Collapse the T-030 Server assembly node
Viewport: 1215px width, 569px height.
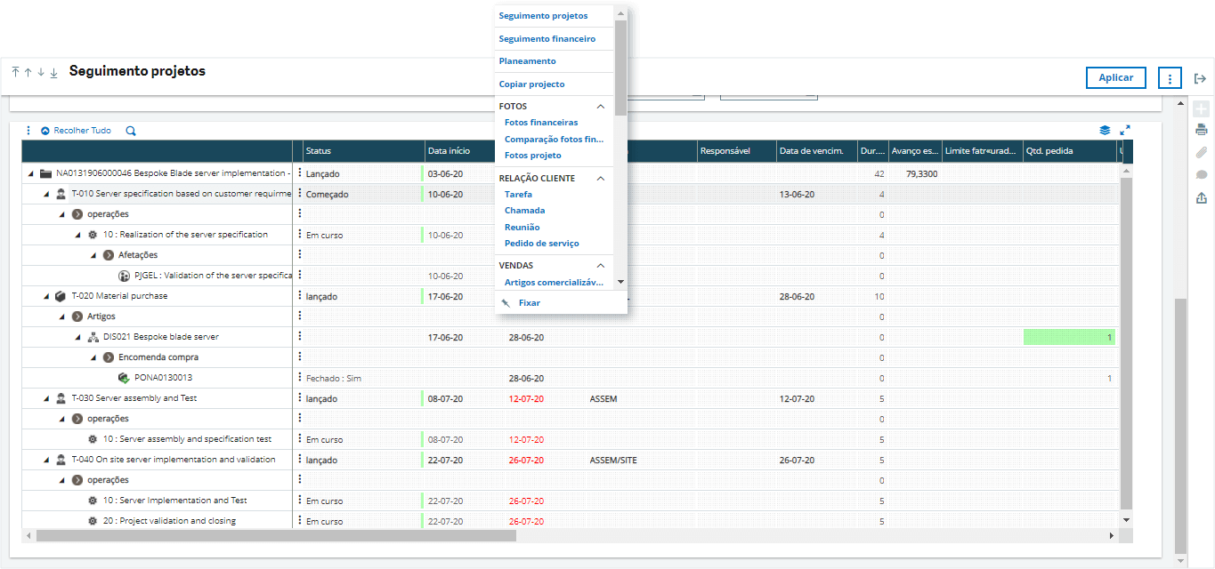pyautogui.click(x=45, y=398)
